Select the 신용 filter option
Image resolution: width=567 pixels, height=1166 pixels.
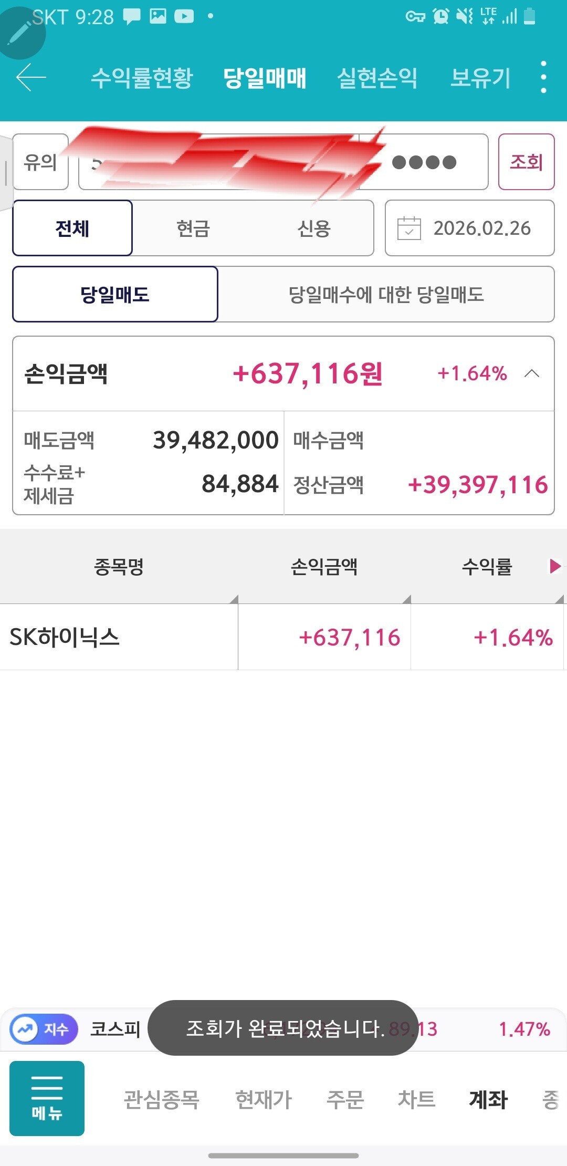click(x=314, y=228)
